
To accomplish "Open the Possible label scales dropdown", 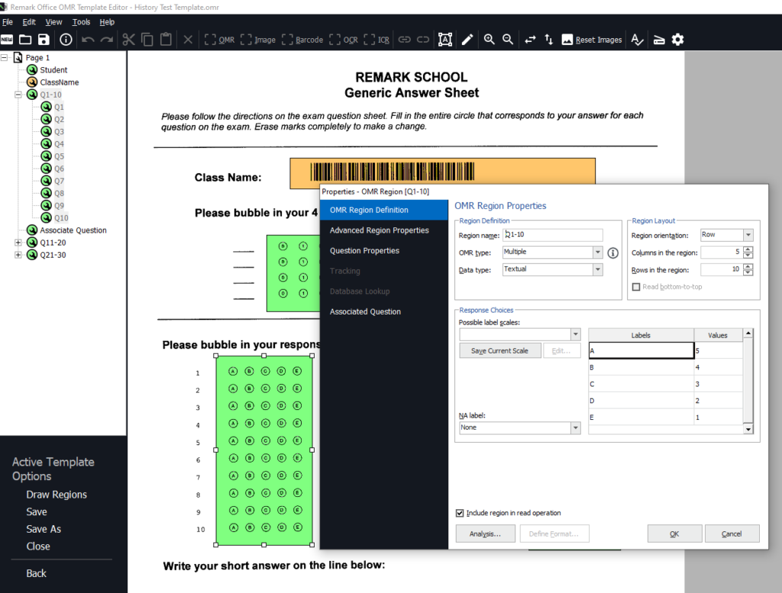I will 576,334.
